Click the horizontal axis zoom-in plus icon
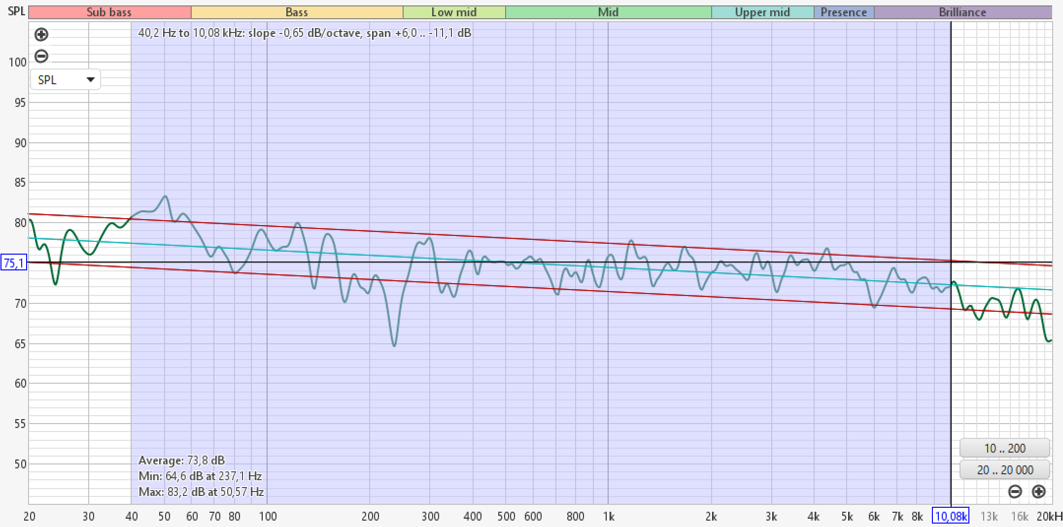Image resolution: width=1063 pixels, height=527 pixels. point(1039,491)
